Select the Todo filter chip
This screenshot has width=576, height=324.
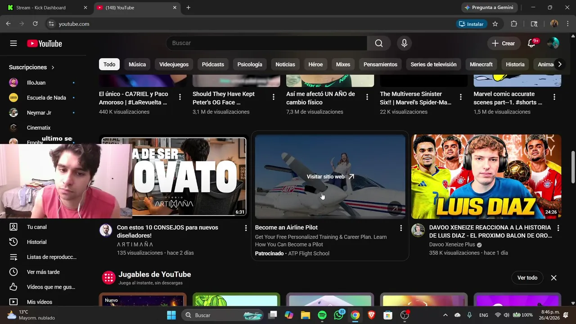click(x=109, y=64)
